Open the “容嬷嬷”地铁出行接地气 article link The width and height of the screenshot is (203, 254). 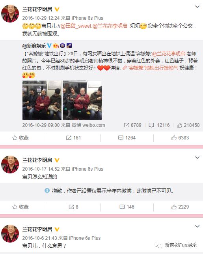[x=151, y=68]
